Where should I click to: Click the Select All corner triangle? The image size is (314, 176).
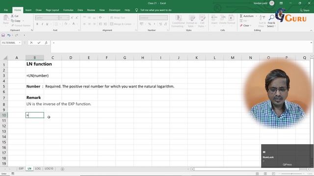(5, 58)
